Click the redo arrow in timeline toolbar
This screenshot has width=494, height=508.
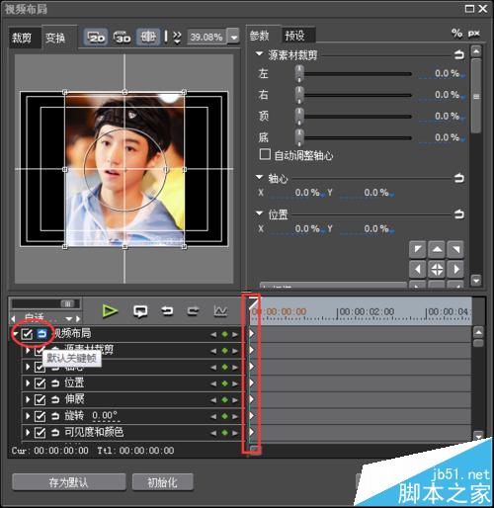(x=193, y=310)
